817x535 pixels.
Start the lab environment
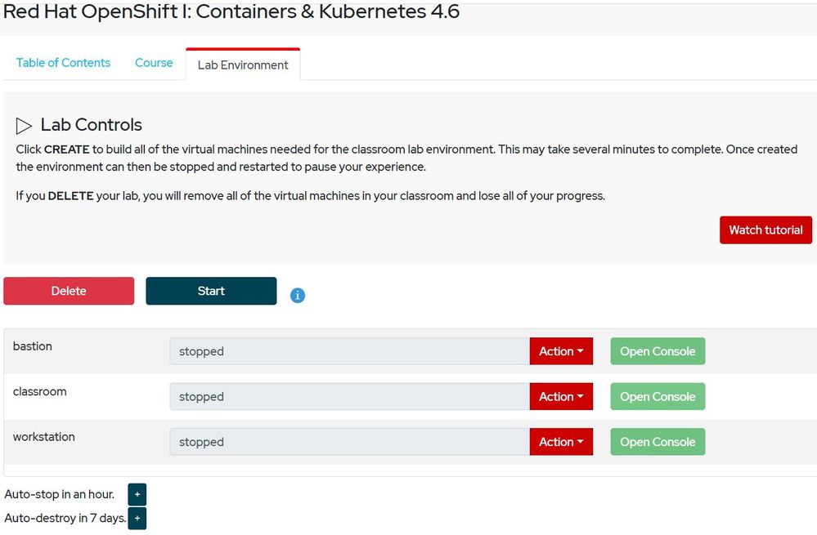[211, 291]
